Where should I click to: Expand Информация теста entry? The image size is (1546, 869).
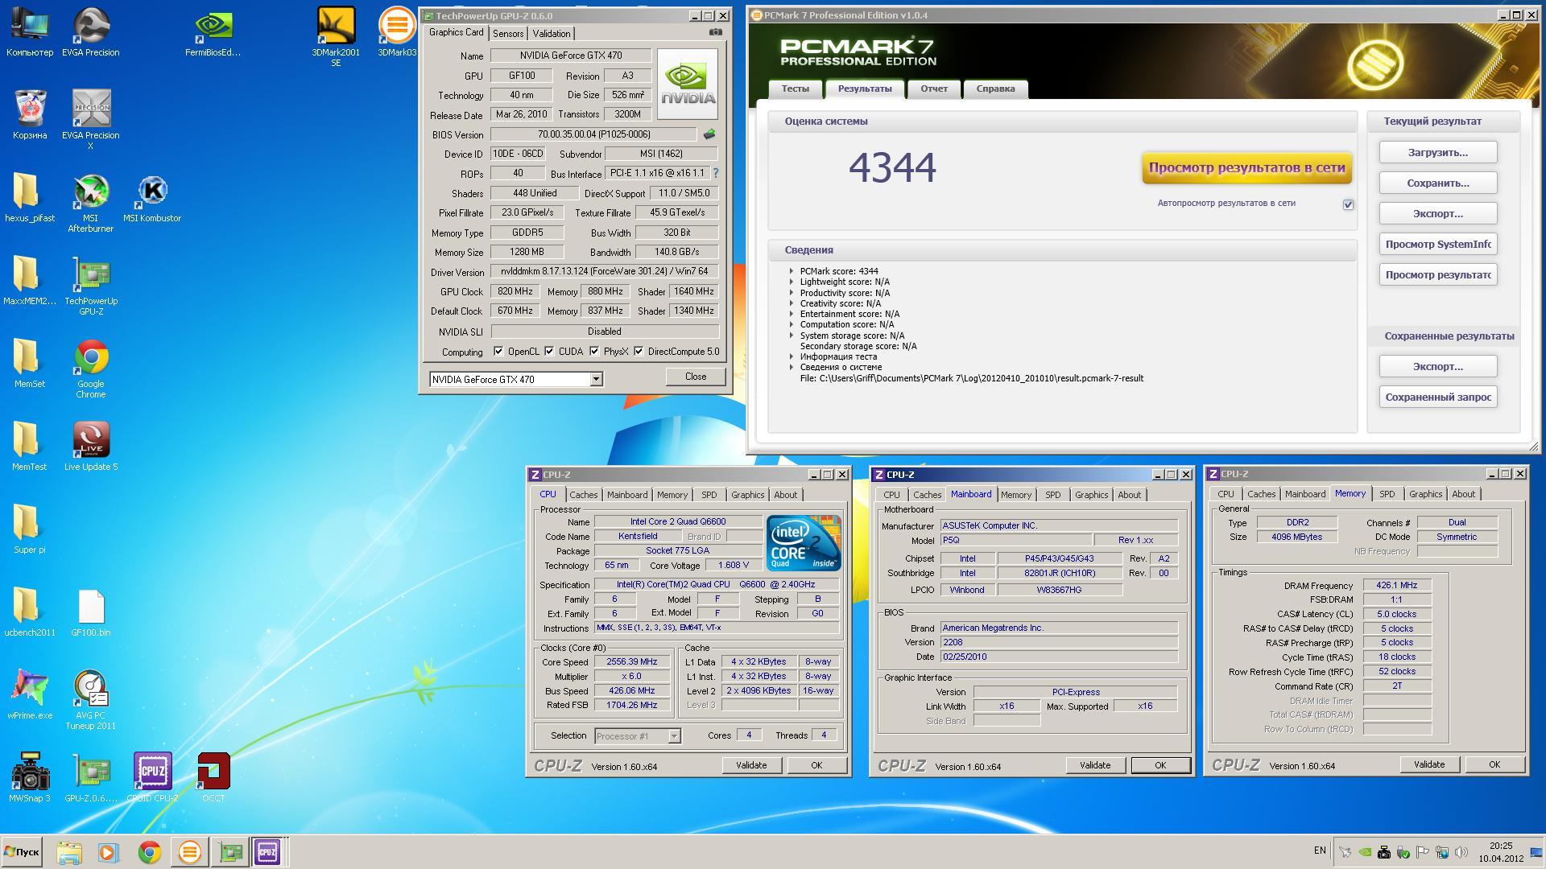click(x=792, y=356)
